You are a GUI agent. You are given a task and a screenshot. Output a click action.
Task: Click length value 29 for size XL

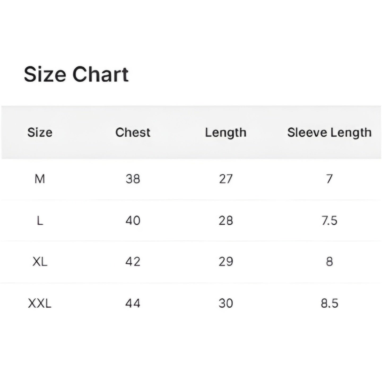pyautogui.click(x=226, y=262)
